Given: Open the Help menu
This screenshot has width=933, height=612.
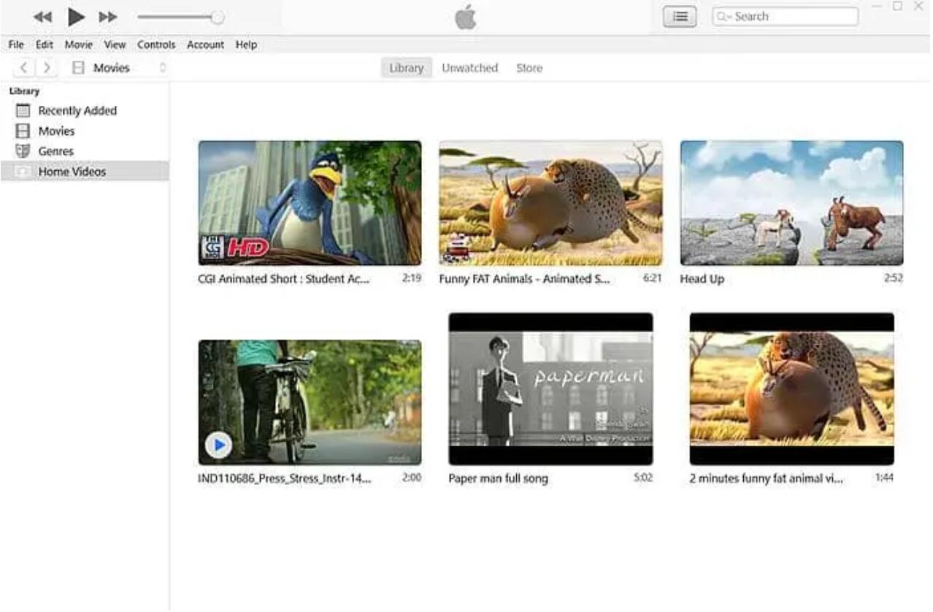Looking at the screenshot, I should click(x=246, y=45).
